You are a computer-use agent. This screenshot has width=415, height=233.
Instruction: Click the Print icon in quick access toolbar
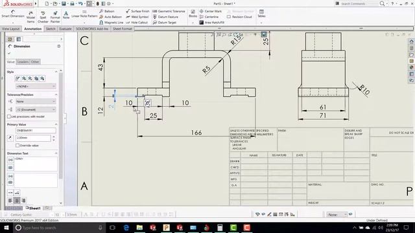coord(72,4)
